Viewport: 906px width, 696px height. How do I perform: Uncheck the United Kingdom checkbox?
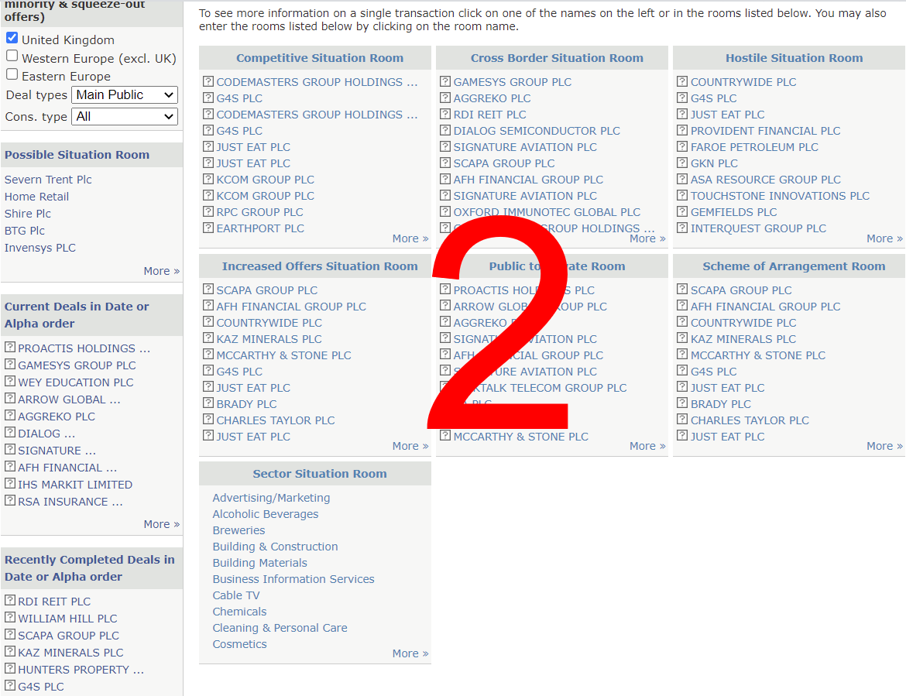[12, 38]
